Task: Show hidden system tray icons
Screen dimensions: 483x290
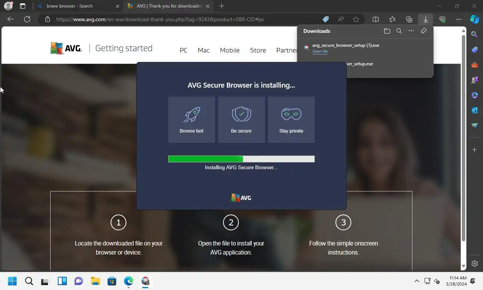Action: (x=417, y=281)
